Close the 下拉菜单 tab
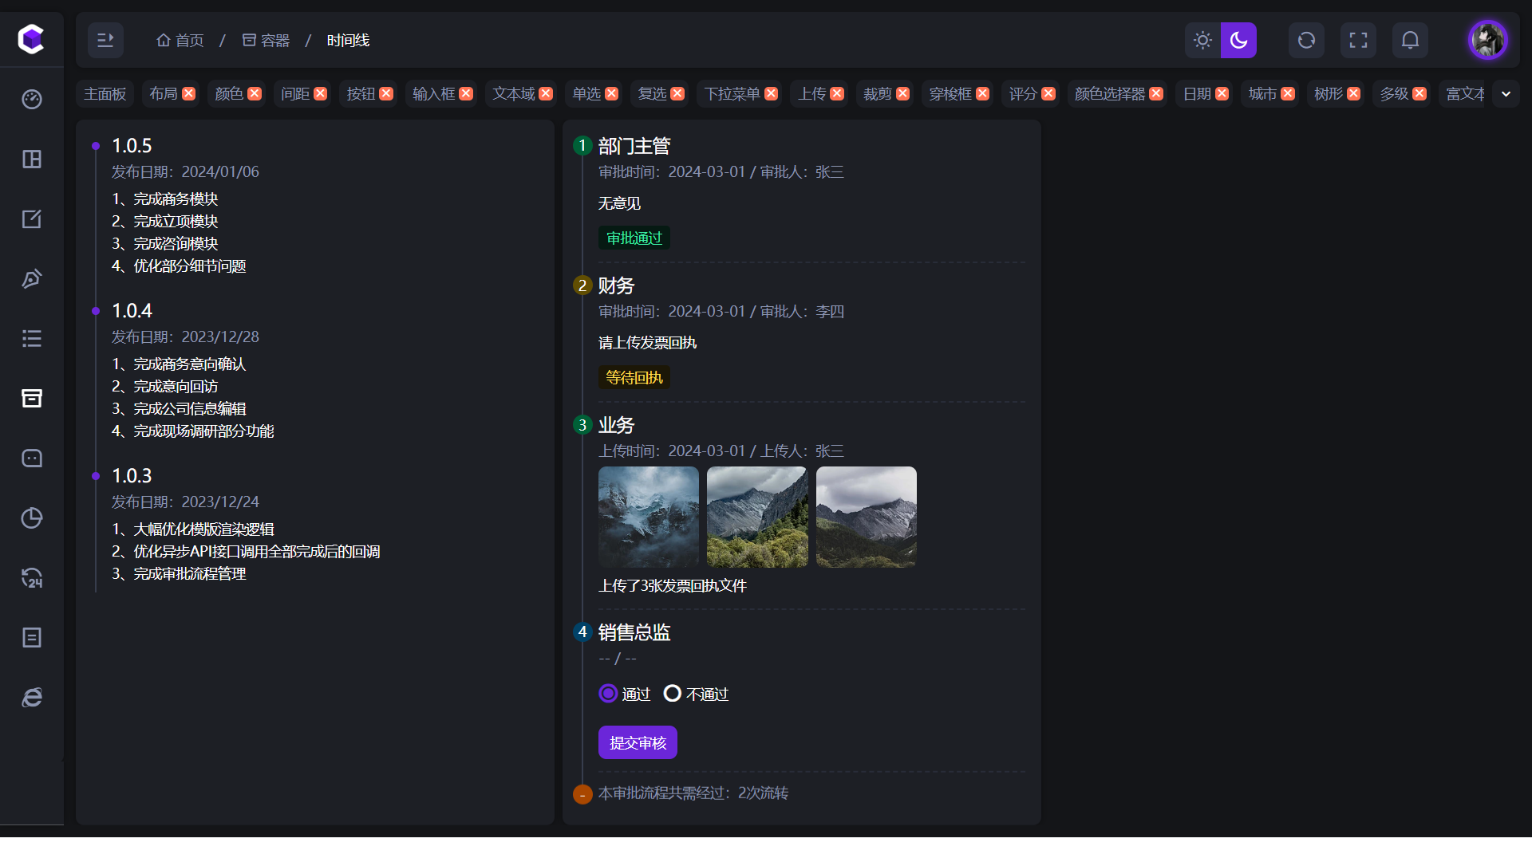 point(772,93)
